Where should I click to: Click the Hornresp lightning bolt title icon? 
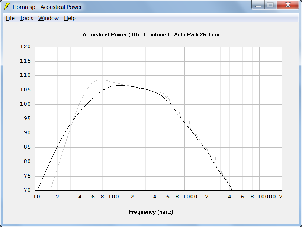coord(7,7)
